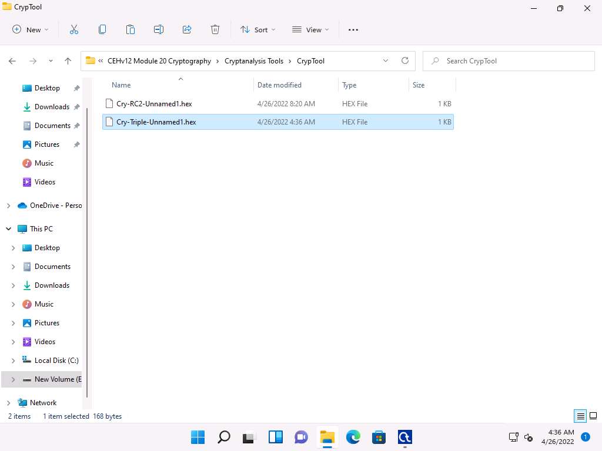Open the Sort dropdown menu
This screenshot has height=451, width=602.
click(257, 29)
